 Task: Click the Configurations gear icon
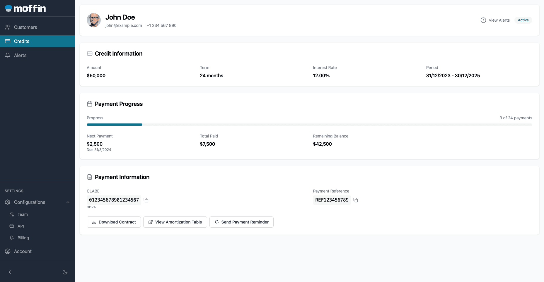click(8, 202)
